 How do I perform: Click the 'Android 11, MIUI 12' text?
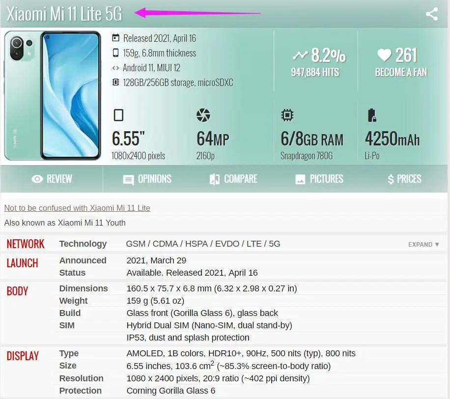(x=151, y=68)
